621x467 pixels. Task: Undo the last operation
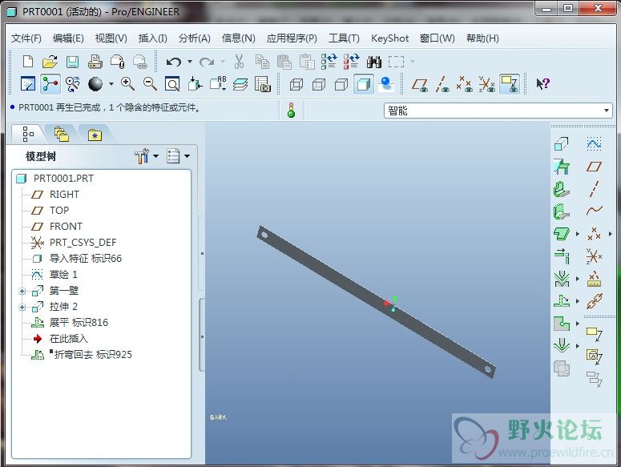[173, 62]
